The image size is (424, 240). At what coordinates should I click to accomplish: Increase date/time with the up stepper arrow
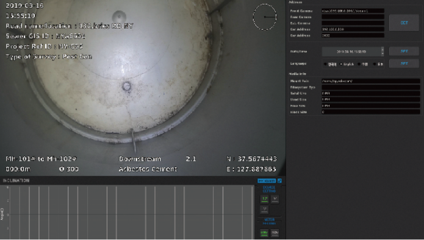(x=383, y=49)
